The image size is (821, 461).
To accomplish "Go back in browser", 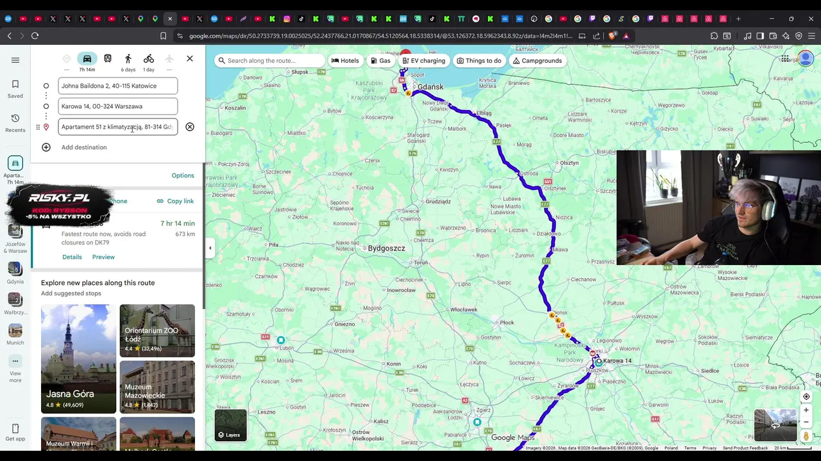I will (9, 36).
